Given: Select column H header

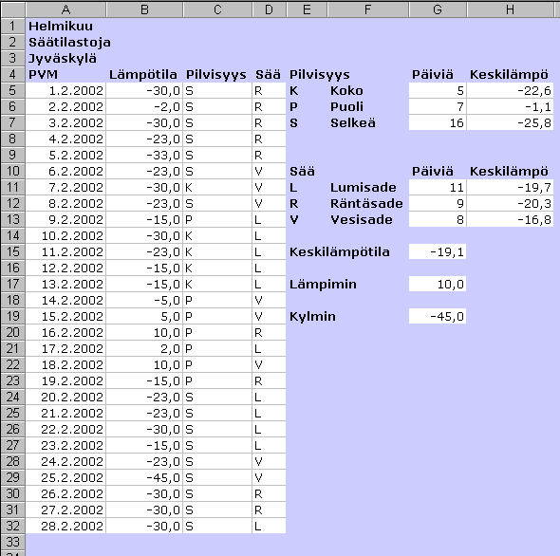Looking at the screenshot, I should [x=510, y=9].
